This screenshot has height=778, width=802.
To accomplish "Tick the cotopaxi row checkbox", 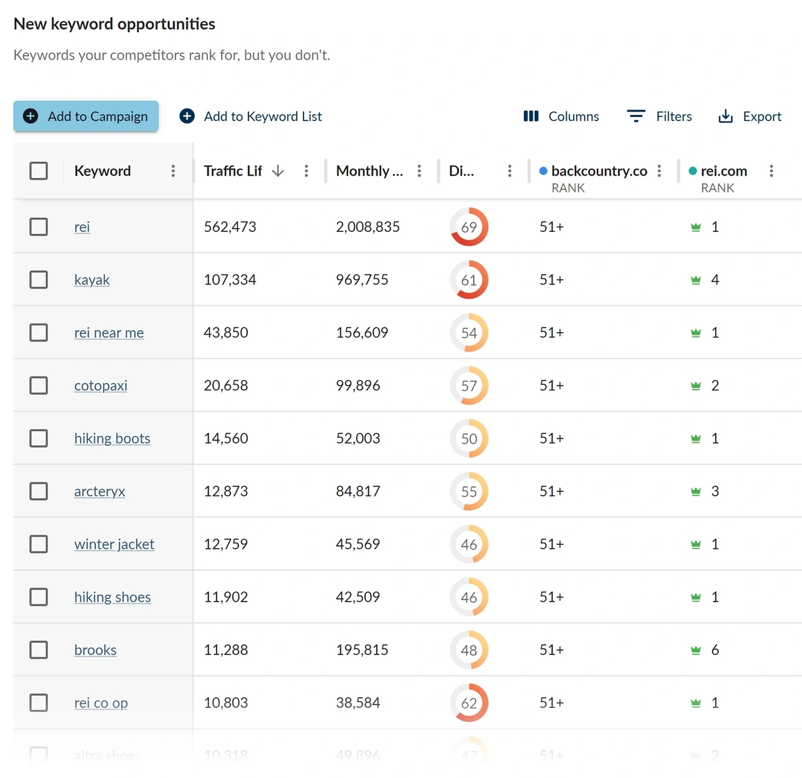I will [39, 386].
